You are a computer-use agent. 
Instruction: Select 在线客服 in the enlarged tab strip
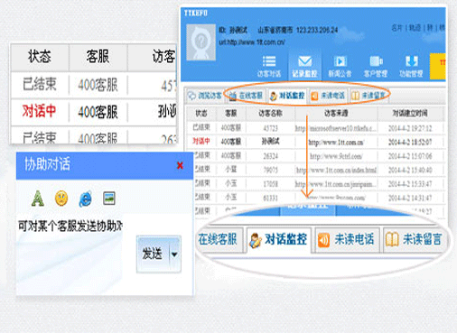point(219,239)
